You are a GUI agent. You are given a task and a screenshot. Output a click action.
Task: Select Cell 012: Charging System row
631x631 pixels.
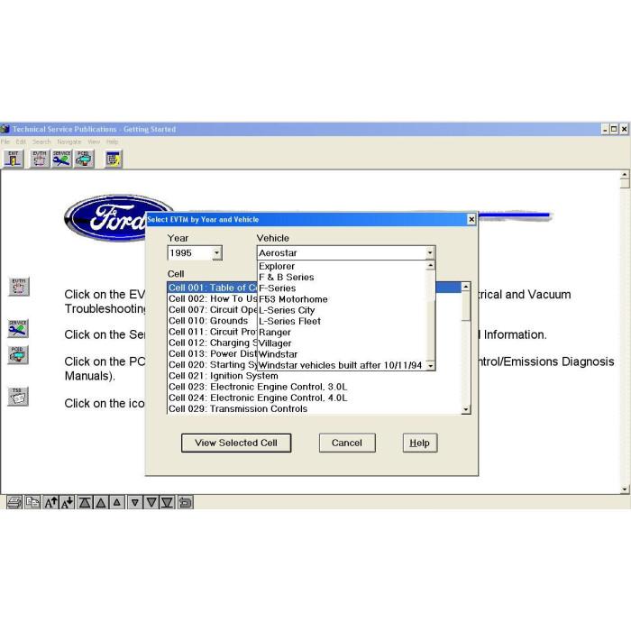coord(212,343)
